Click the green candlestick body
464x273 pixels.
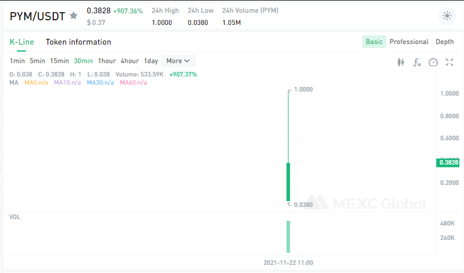pyautogui.click(x=288, y=181)
